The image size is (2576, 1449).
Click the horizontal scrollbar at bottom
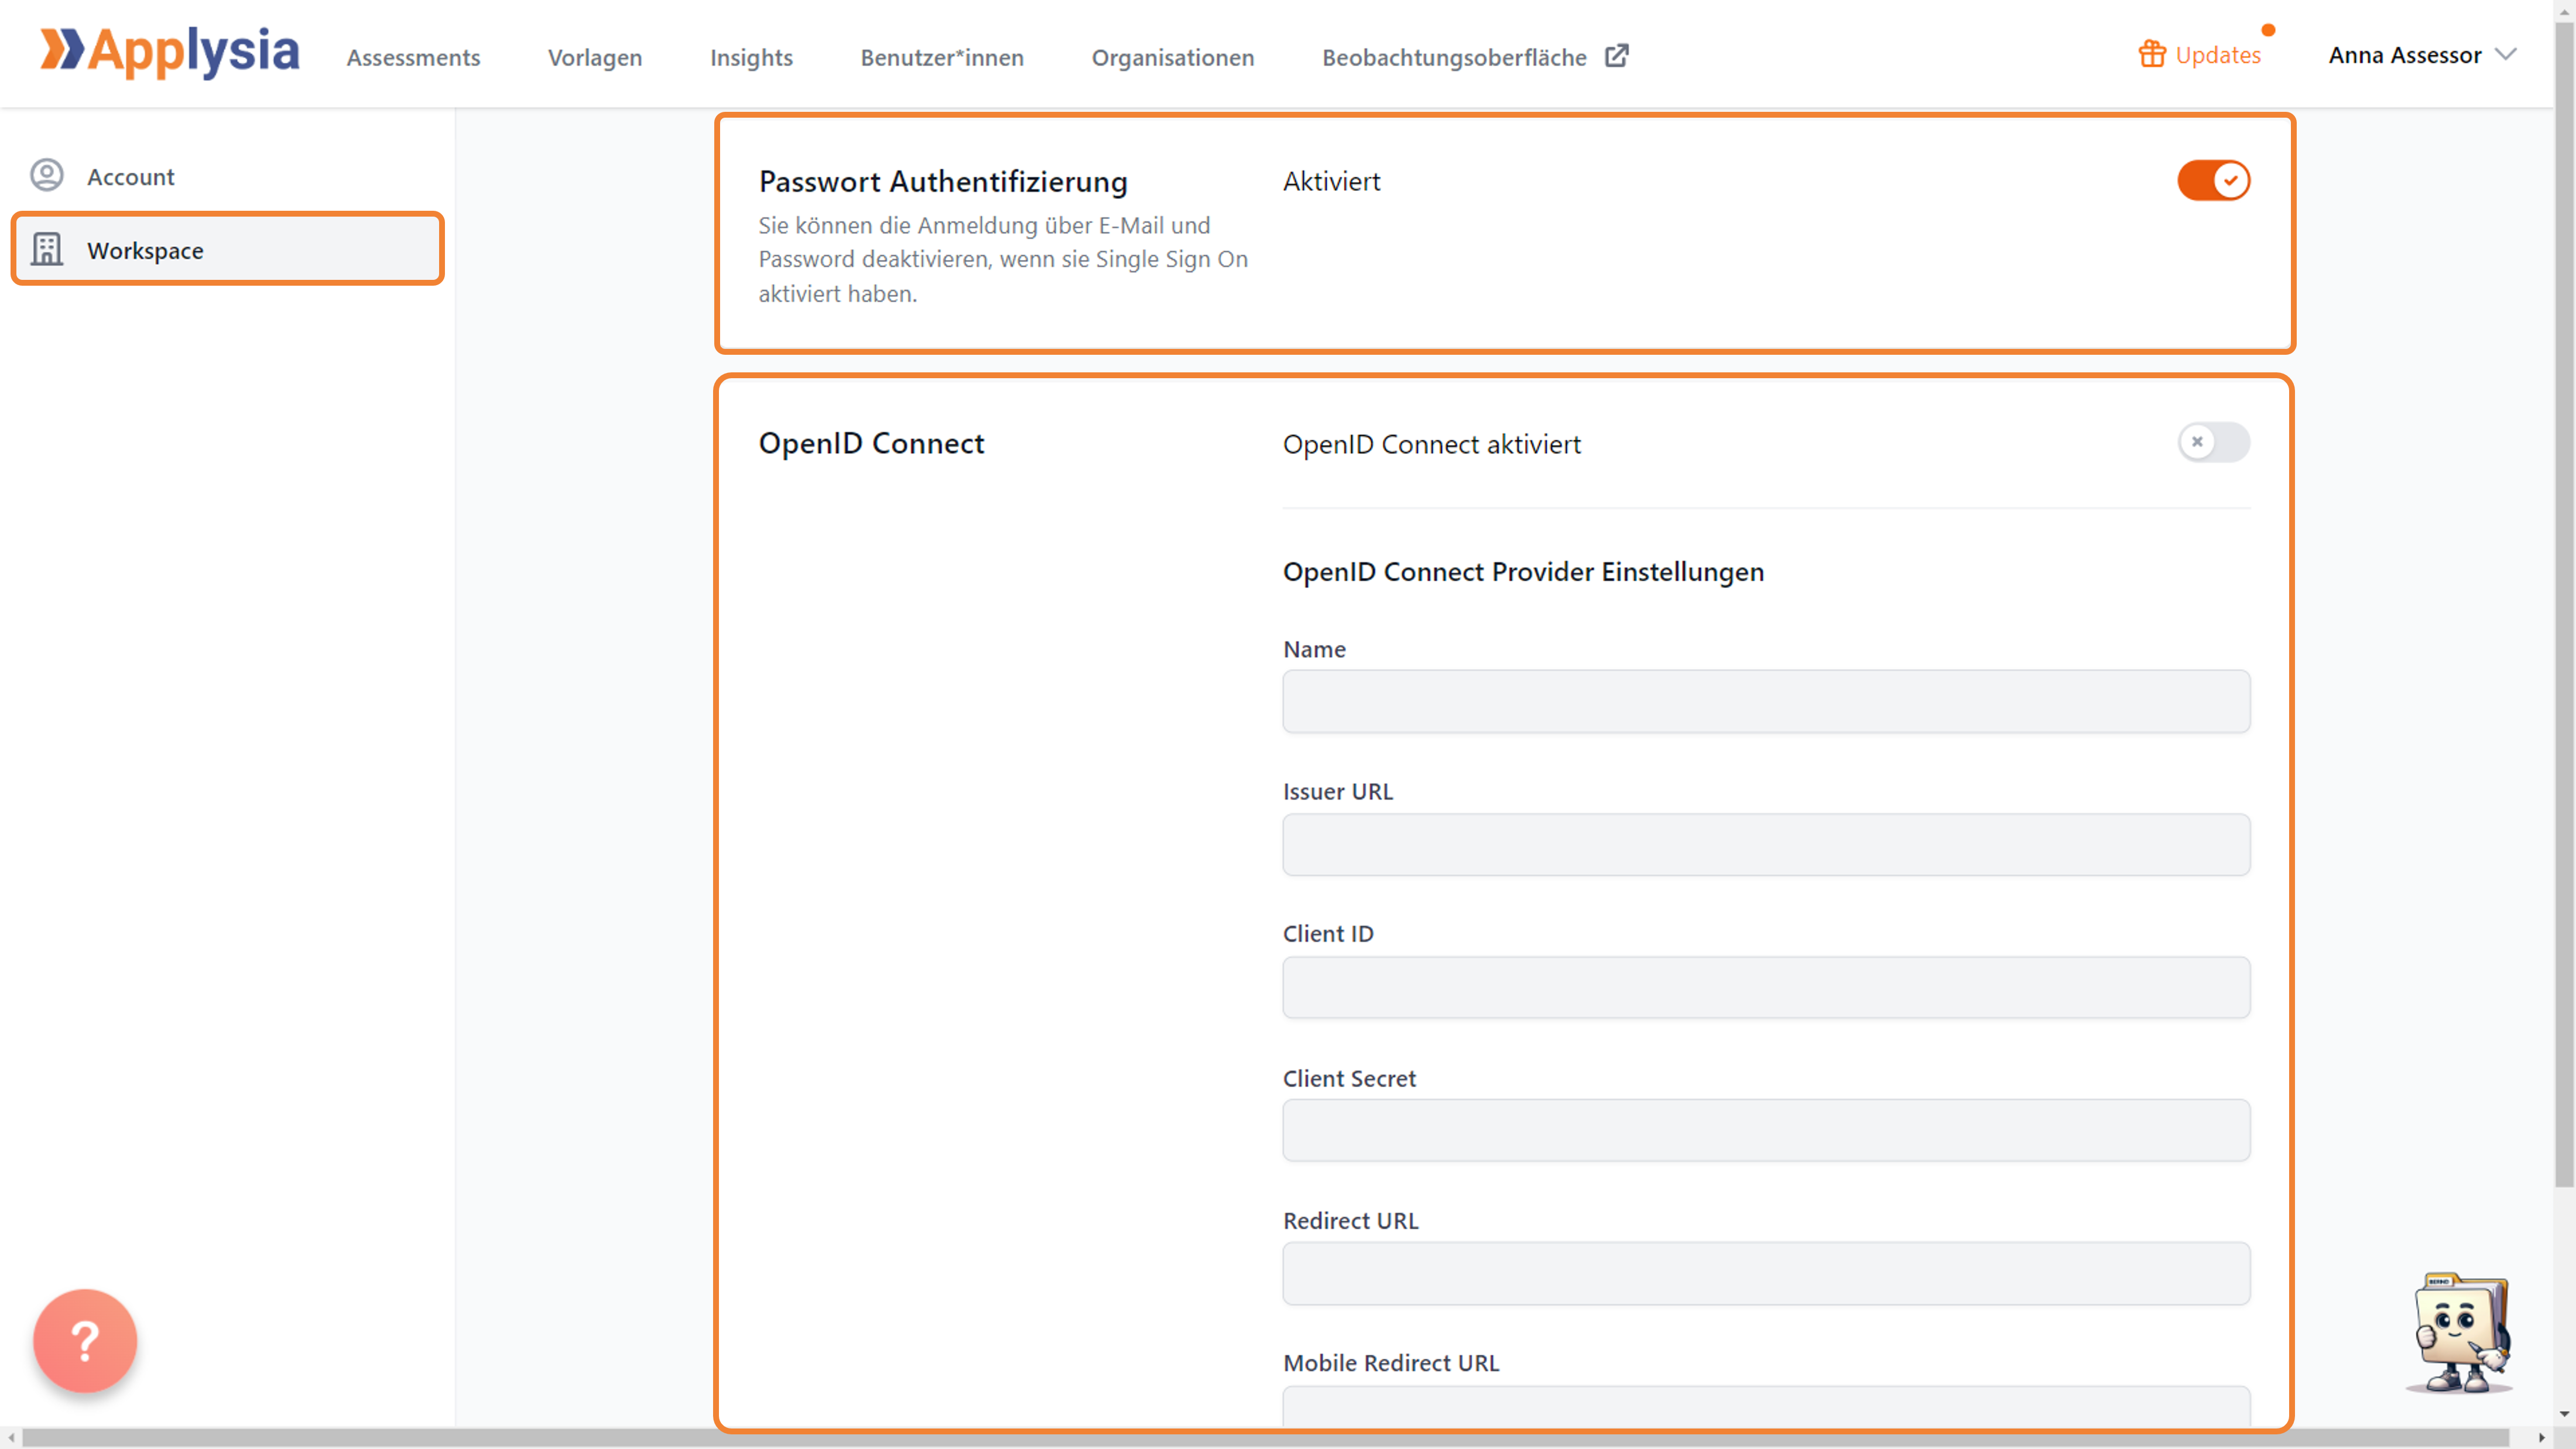[1265, 1438]
